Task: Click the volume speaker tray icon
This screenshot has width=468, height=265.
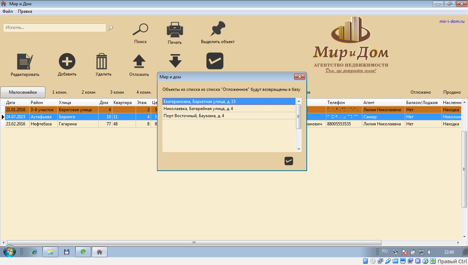Action: [x=430, y=252]
